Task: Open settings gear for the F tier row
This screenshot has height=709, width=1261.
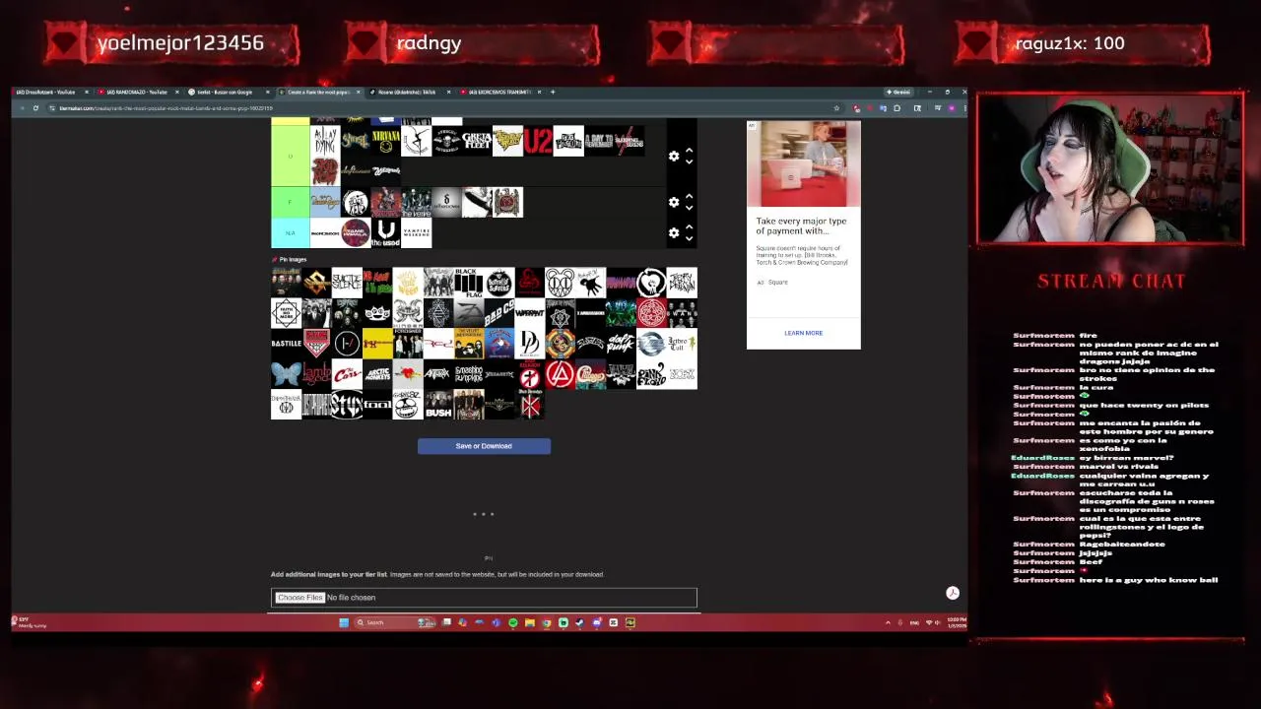Action: tap(674, 202)
